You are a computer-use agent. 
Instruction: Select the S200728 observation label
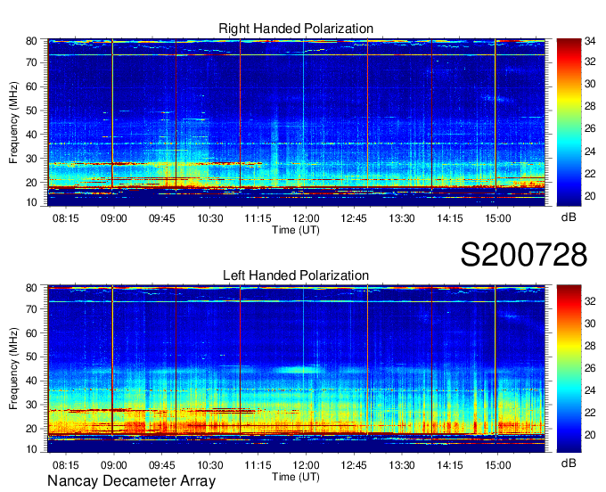tap(524, 255)
